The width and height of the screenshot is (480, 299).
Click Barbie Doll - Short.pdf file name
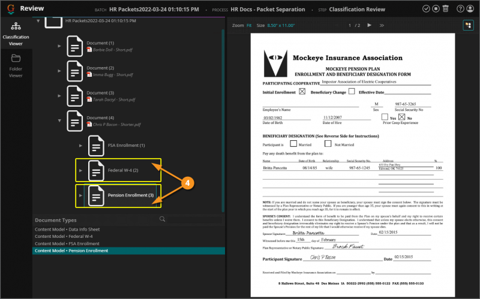coord(113,50)
